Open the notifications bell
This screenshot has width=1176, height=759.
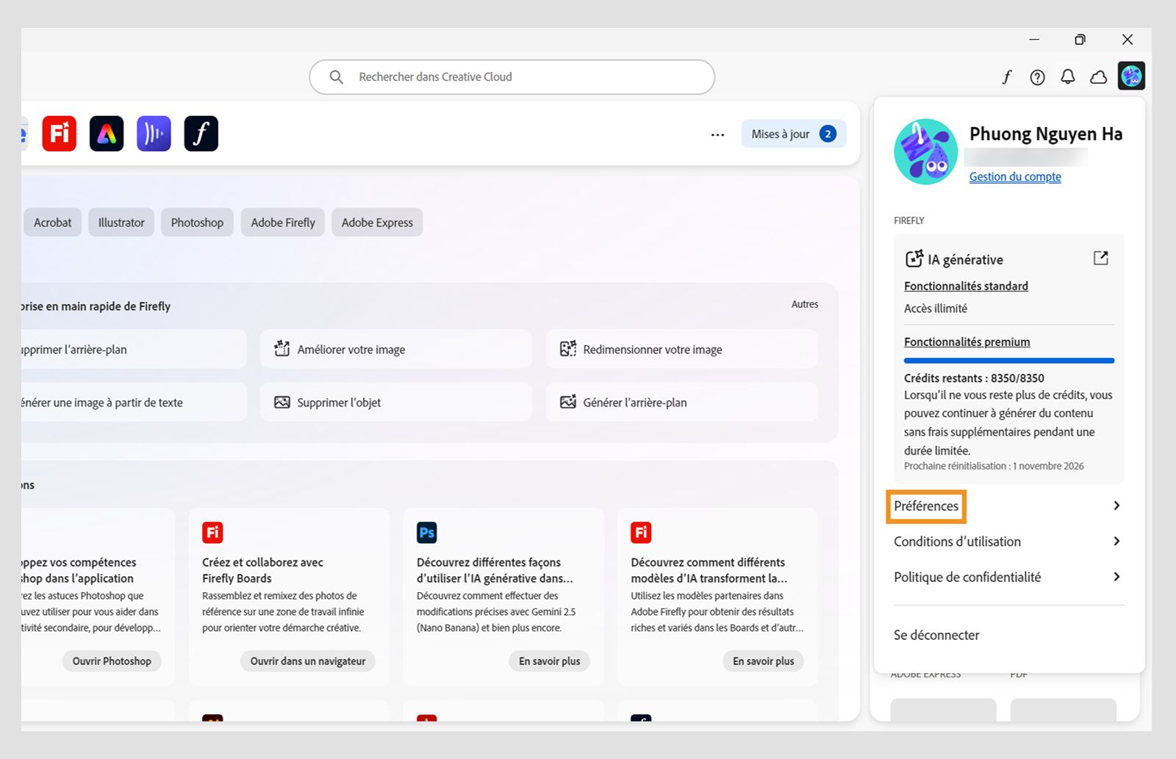click(1067, 76)
